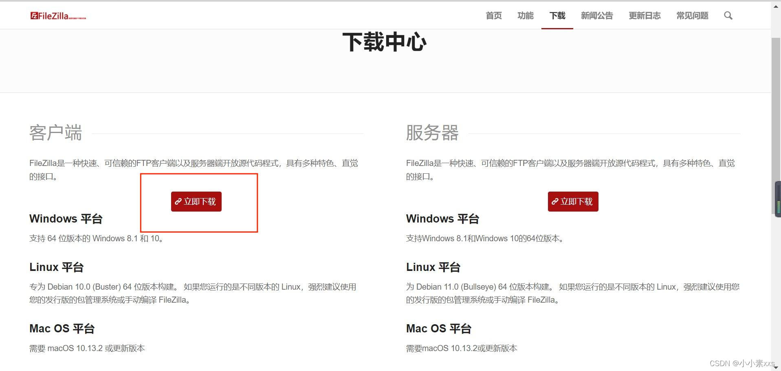Click the scrollbar up arrow

tap(776, 6)
